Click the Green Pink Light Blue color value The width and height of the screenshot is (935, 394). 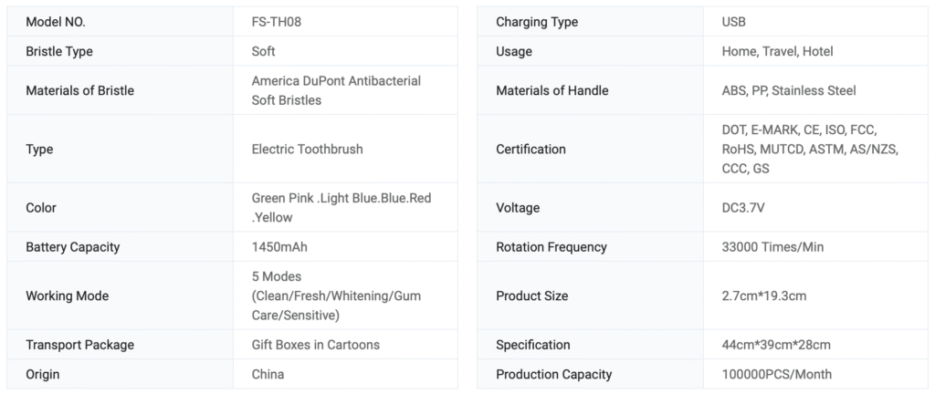pyautogui.click(x=341, y=207)
